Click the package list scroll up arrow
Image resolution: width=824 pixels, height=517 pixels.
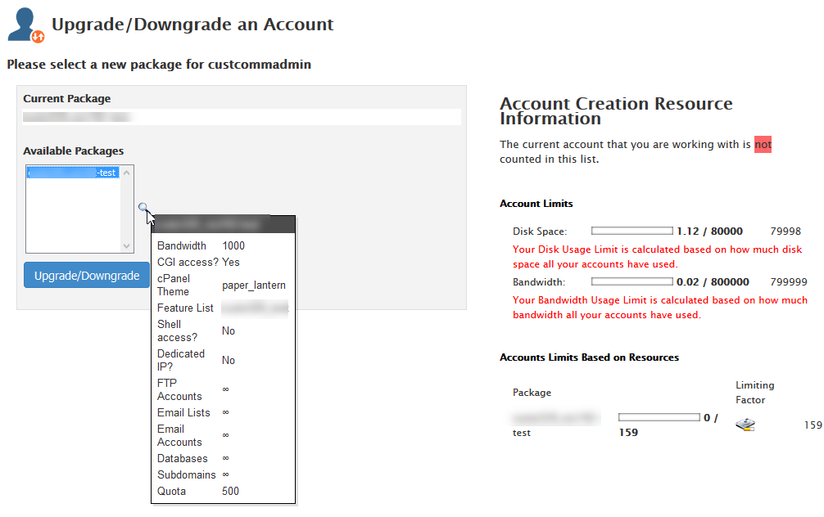pos(126,173)
